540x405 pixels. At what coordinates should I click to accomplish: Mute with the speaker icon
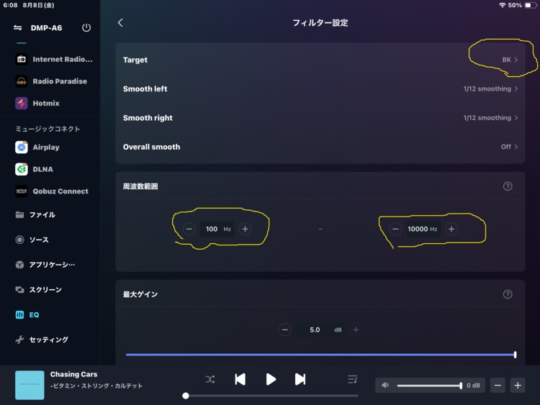(385, 385)
